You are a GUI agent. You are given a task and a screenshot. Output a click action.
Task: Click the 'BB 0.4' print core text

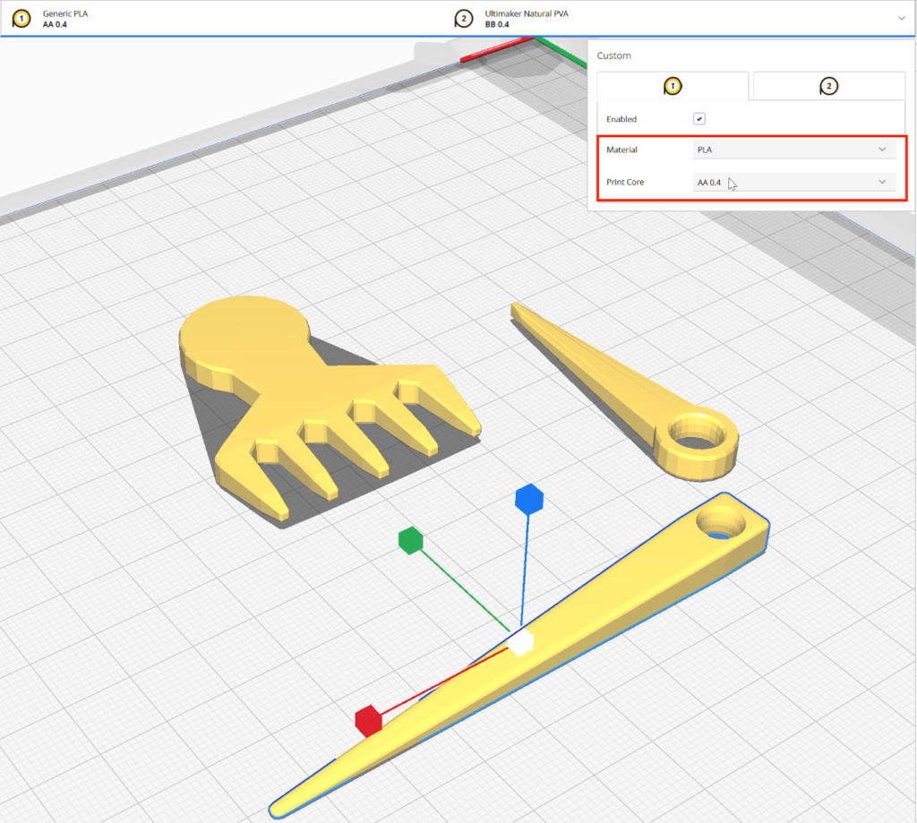[496, 24]
